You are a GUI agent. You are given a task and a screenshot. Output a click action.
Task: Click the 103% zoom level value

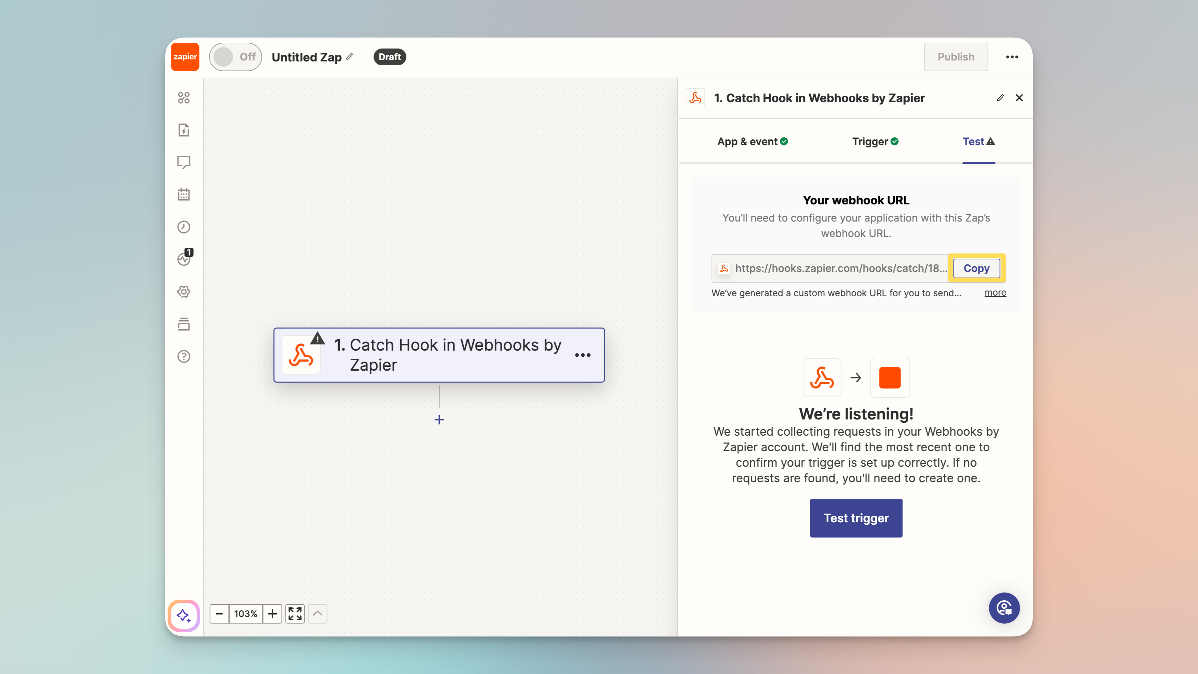[x=245, y=614]
